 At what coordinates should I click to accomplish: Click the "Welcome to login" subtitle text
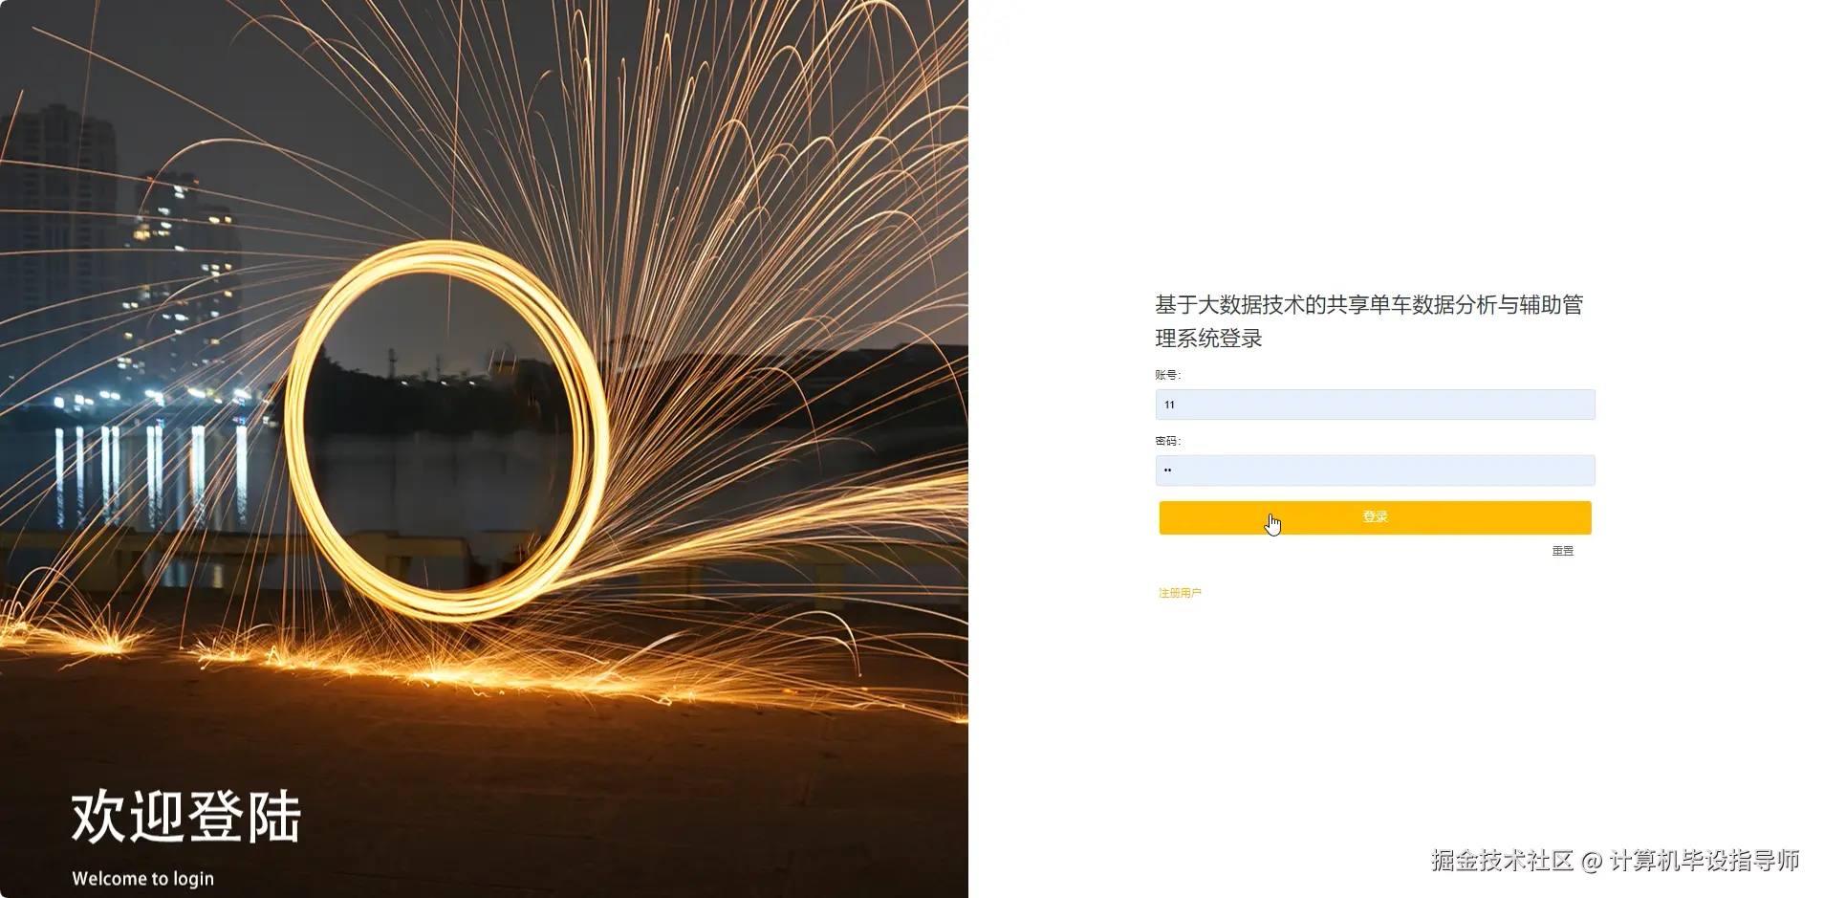(x=143, y=878)
